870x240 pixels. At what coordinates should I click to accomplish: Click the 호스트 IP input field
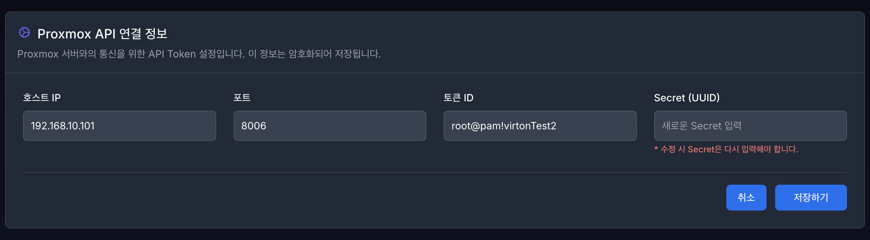click(x=119, y=126)
